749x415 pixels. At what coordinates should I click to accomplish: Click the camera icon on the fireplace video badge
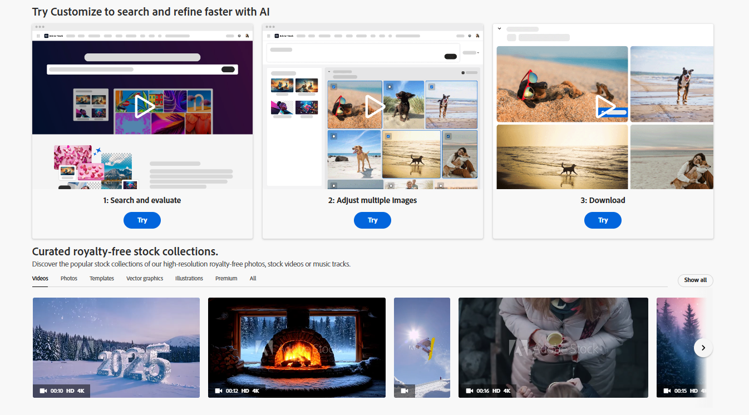pyautogui.click(x=218, y=391)
